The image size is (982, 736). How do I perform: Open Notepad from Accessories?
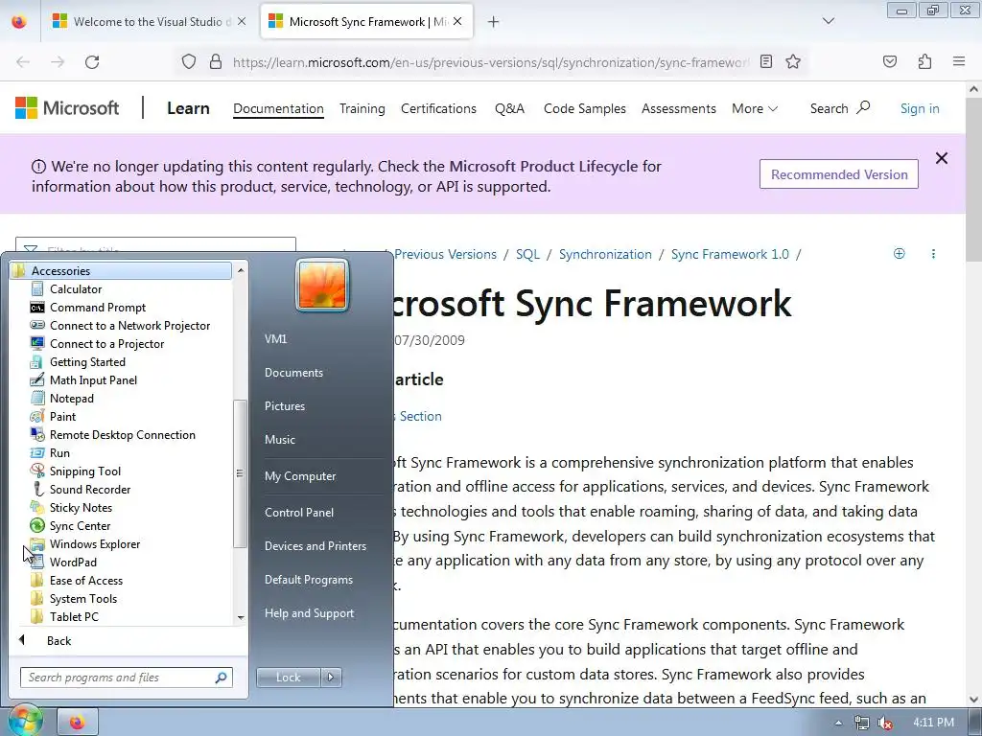(x=71, y=398)
